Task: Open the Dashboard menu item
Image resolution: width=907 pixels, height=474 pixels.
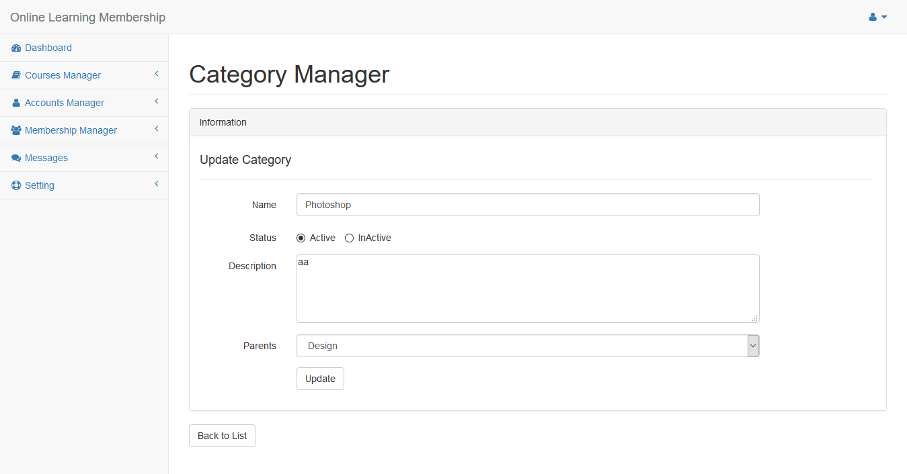Action: pyautogui.click(x=48, y=48)
